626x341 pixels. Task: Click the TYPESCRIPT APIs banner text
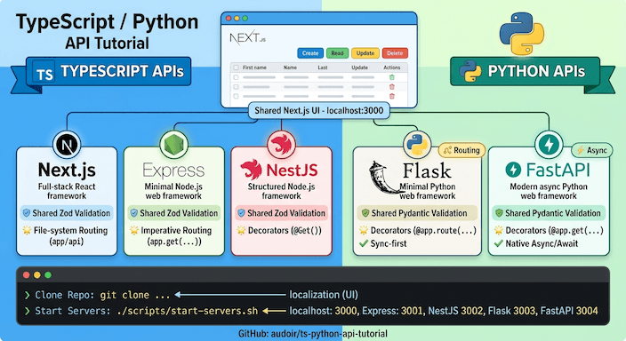point(122,71)
